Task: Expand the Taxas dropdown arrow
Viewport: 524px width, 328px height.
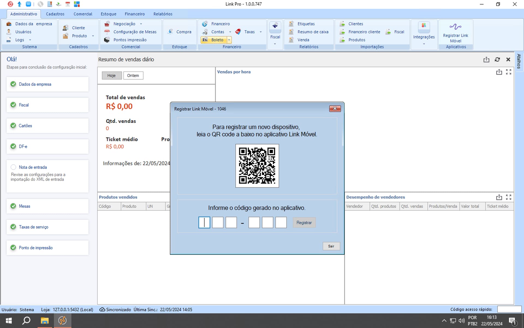Action: [261, 32]
